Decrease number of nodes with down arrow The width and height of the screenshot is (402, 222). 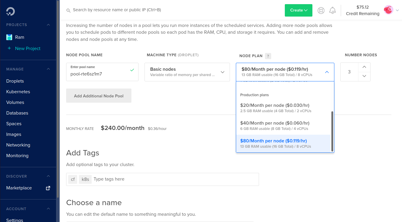(364, 76)
